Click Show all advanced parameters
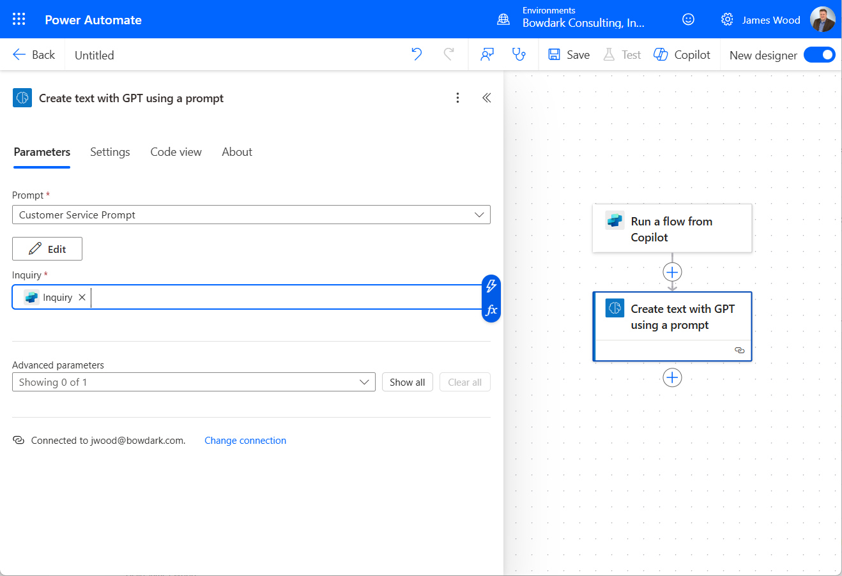 [x=408, y=383]
